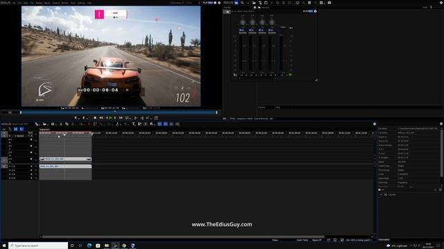Click the Save Project icon on timeline toolbar
This screenshot has width=444, height=249.
click(x=53, y=124)
